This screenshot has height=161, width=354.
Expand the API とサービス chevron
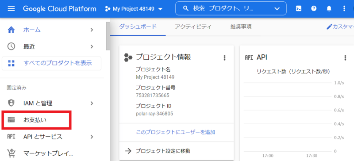pos(92,137)
